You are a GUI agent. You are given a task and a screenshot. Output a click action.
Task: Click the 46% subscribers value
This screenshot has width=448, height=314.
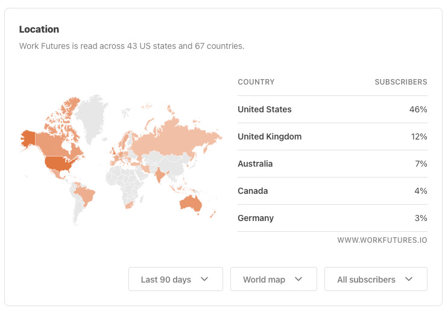point(418,109)
